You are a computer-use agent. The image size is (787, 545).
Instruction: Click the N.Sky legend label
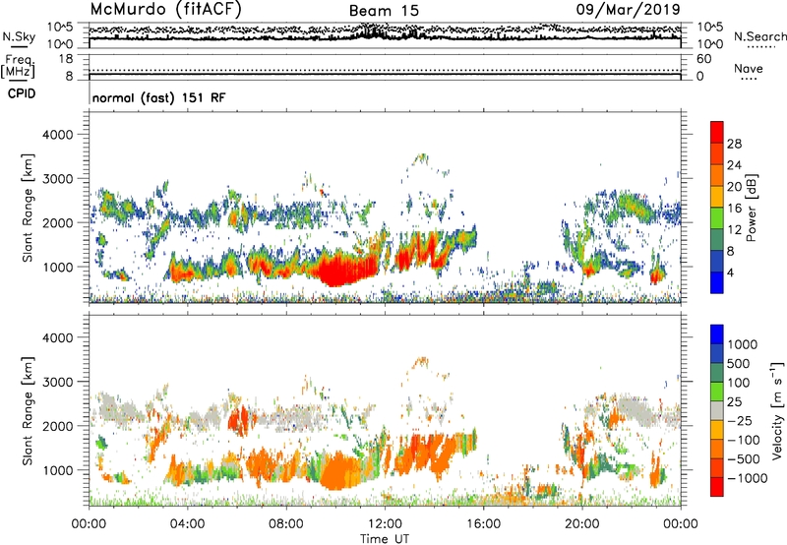(19, 37)
